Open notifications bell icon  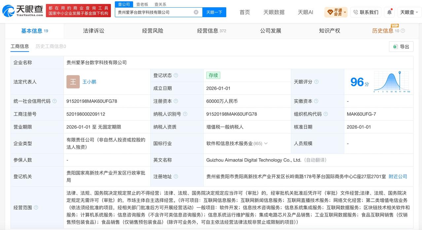[x=390, y=12]
